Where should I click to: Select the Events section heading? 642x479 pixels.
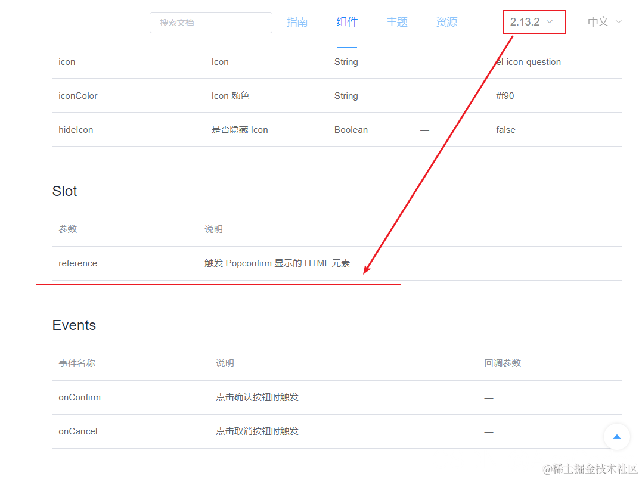click(74, 325)
